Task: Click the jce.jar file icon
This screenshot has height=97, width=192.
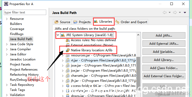Action: tap(68, 71)
